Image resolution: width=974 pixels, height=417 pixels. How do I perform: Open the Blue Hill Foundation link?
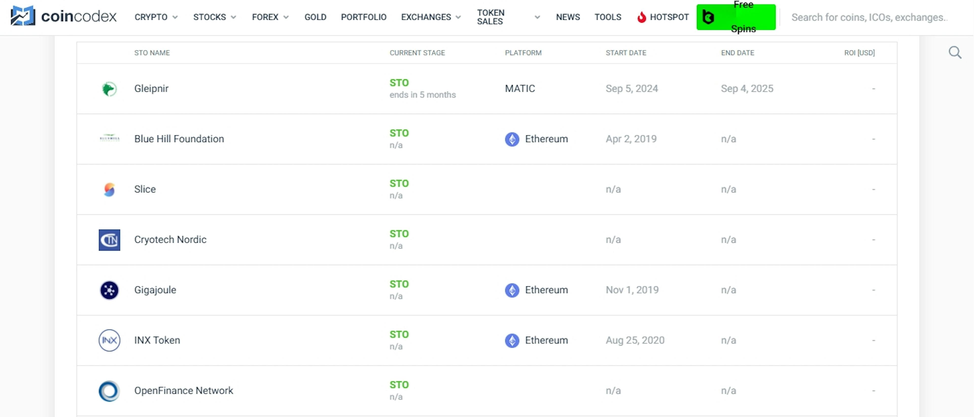click(179, 139)
